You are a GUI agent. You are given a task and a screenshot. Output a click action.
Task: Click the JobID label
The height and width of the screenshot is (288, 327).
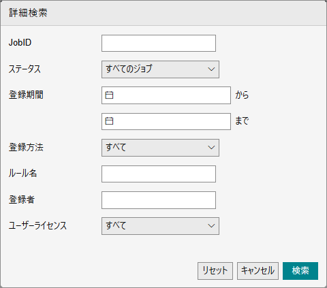click(20, 43)
